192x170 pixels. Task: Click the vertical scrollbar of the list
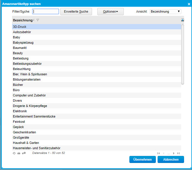coord(183,54)
